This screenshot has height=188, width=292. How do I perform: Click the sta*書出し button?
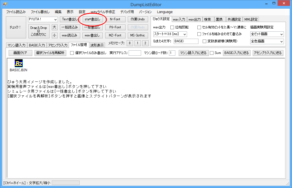coord(92,19)
